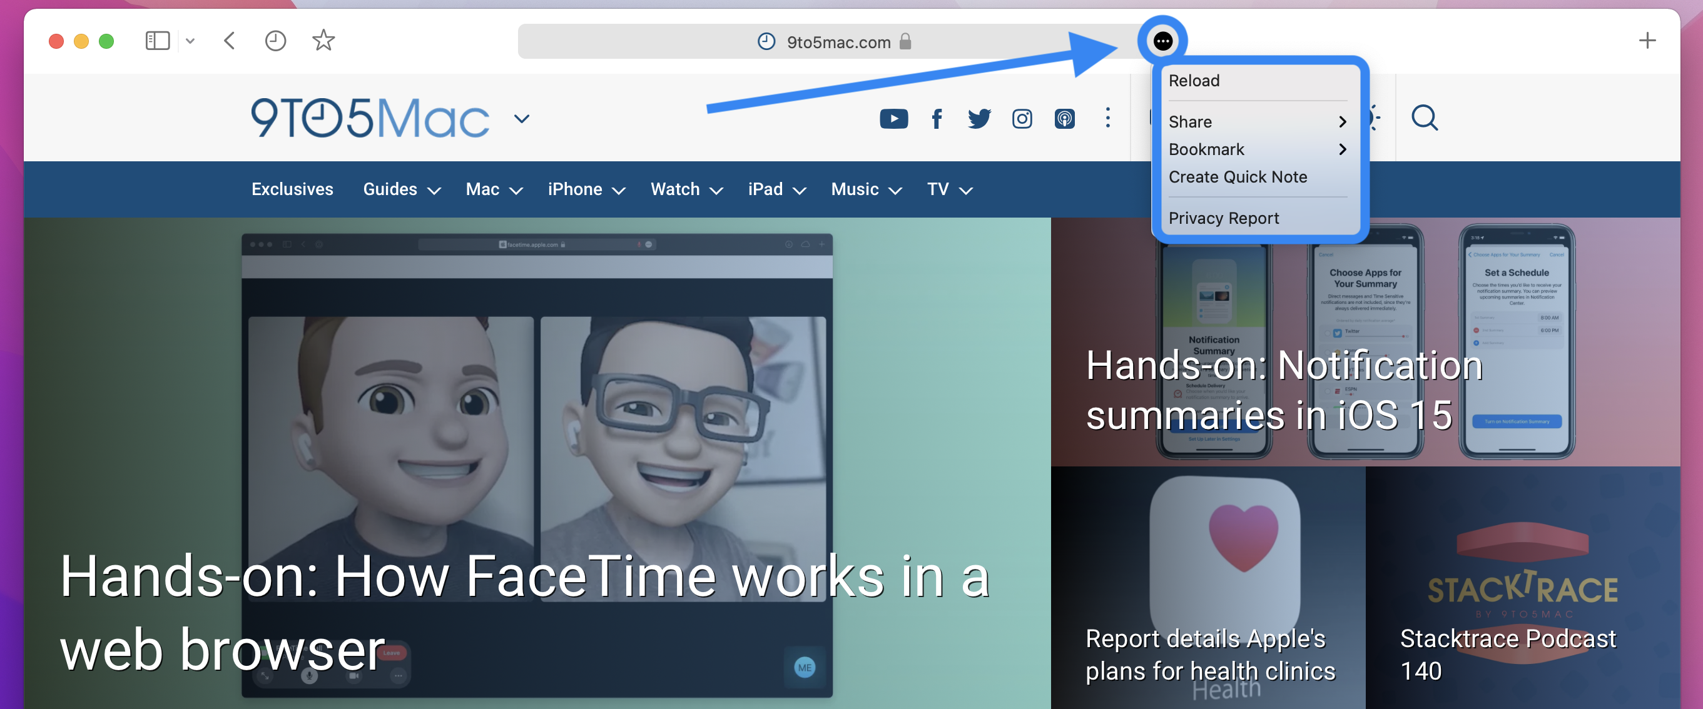The image size is (1703, 709).
Task: Open the Instagram icon link
Action: pyautogui.click(x=1022, y=119)
